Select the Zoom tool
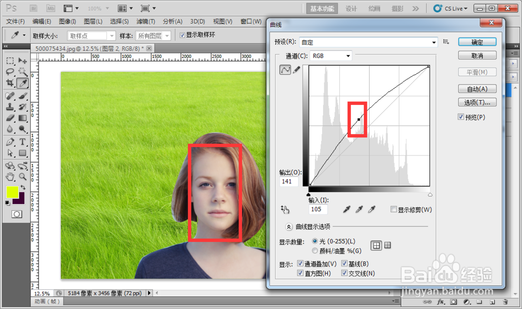Viewport: 522px width, 309px height. pos(22,176)
